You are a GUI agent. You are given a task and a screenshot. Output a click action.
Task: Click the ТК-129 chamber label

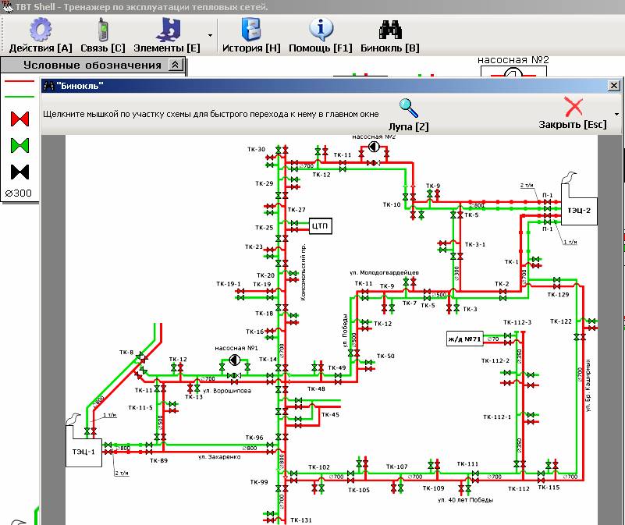pyautogui.click(x=558, y=295)
